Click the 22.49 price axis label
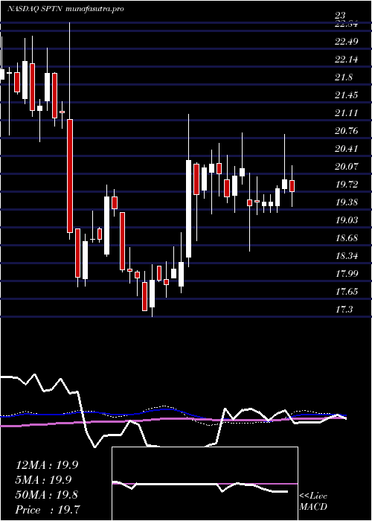The width and height of the screenshot is (372, 521). 347,42
